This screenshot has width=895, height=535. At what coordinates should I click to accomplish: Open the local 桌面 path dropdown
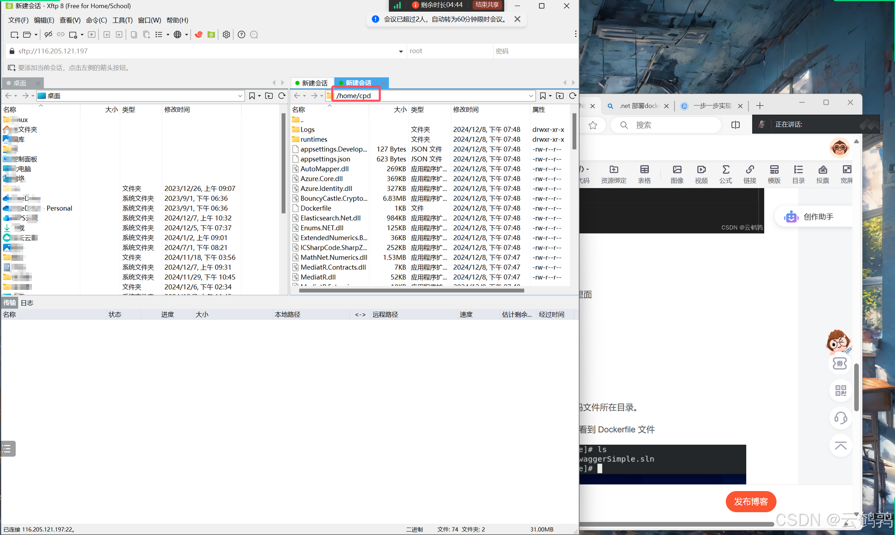pyautogui.click(x=240, y=96)
